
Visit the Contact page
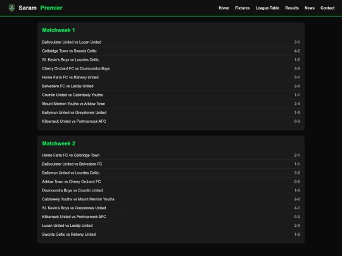pos(327,8)
